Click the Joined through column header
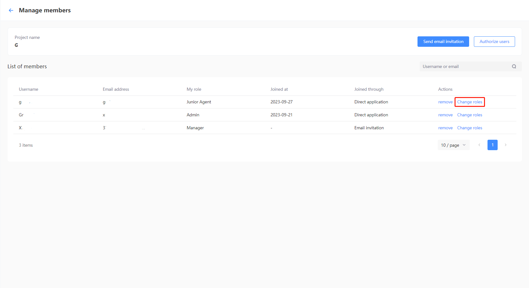This screenshot has width=529, height=288. click(369, 89)
